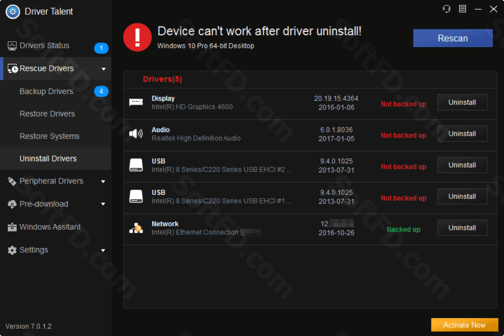Image resolution: width=504 pixels, height=336 pixels.
Task: Uninstall the USB EHCI #2 driver
Action: pos(462,165)
